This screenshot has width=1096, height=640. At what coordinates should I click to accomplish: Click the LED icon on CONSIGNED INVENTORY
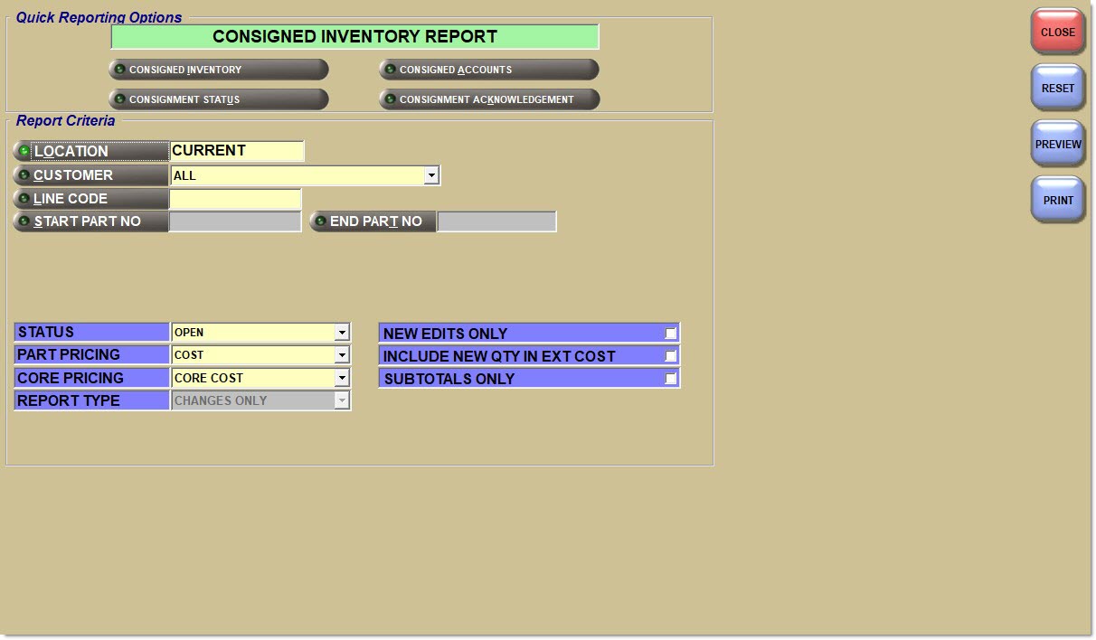[119, 69]
